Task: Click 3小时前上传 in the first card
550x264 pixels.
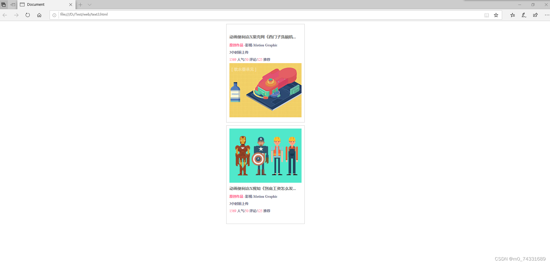Action: click(239, 52)
